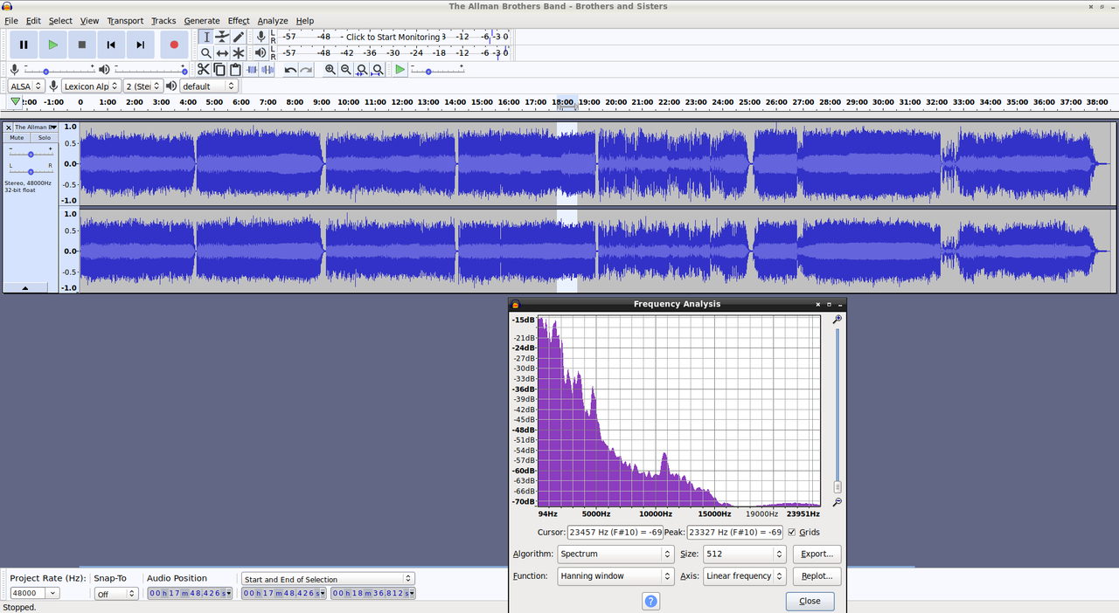Select the Draw pencil tool
This screenshot has height=613, width=1119.
239,37
